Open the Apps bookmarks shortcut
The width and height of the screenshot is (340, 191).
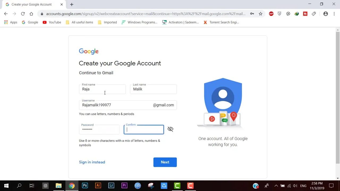click(x=11, y=22)
